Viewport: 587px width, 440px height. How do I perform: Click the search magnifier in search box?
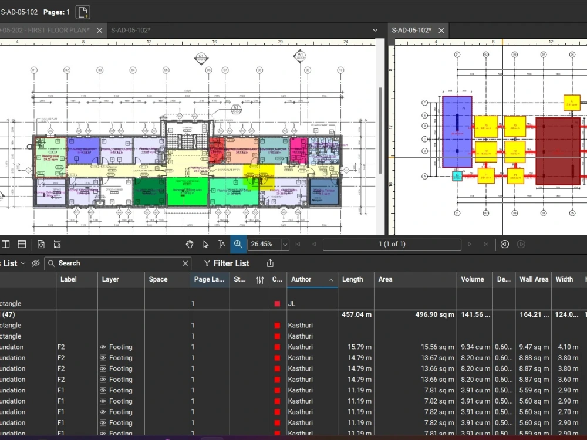[52, 263]
